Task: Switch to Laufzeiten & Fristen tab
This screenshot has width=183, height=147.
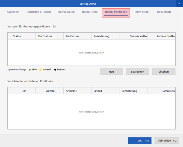Action: [39, 12]
